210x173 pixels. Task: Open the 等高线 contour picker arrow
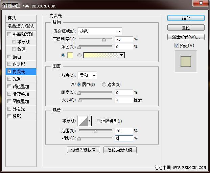tap(90, 121)
